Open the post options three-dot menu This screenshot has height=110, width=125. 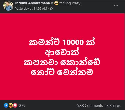click(x=116, y=5)
